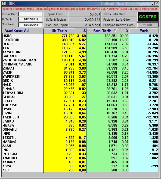Select Pozisyon Hacim'e Göre option
Image resolution: width=161 pixels, height=179 pixels.
click(119, 25)
